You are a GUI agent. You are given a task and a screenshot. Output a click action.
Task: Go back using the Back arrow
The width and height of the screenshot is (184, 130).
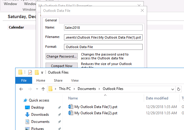coord(21,89)
